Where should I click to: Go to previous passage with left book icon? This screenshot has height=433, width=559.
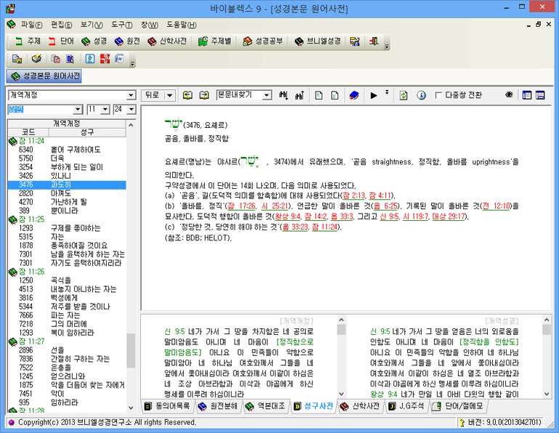point(187,95)
